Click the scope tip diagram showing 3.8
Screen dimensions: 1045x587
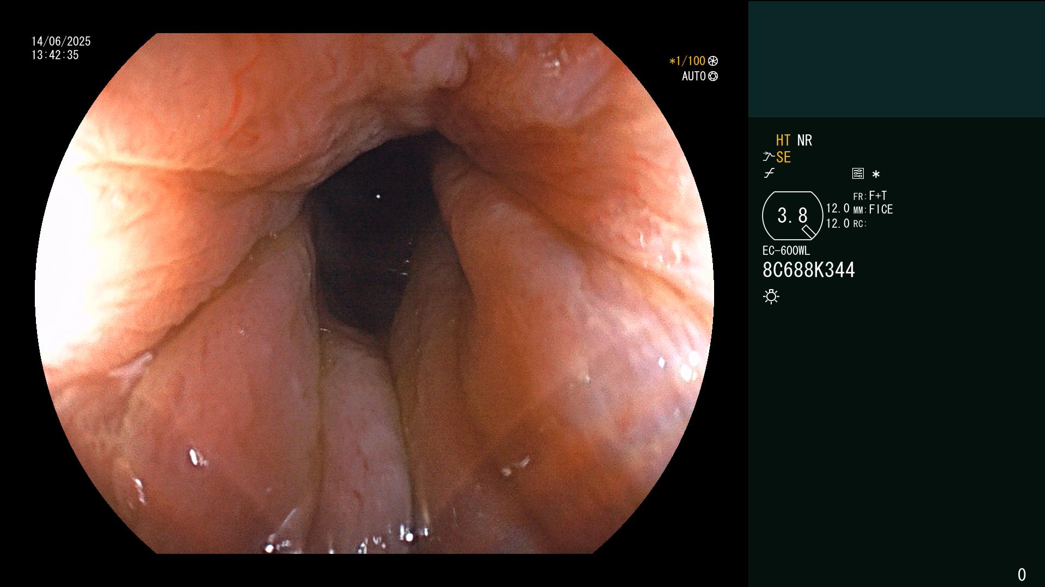point(792,216)
